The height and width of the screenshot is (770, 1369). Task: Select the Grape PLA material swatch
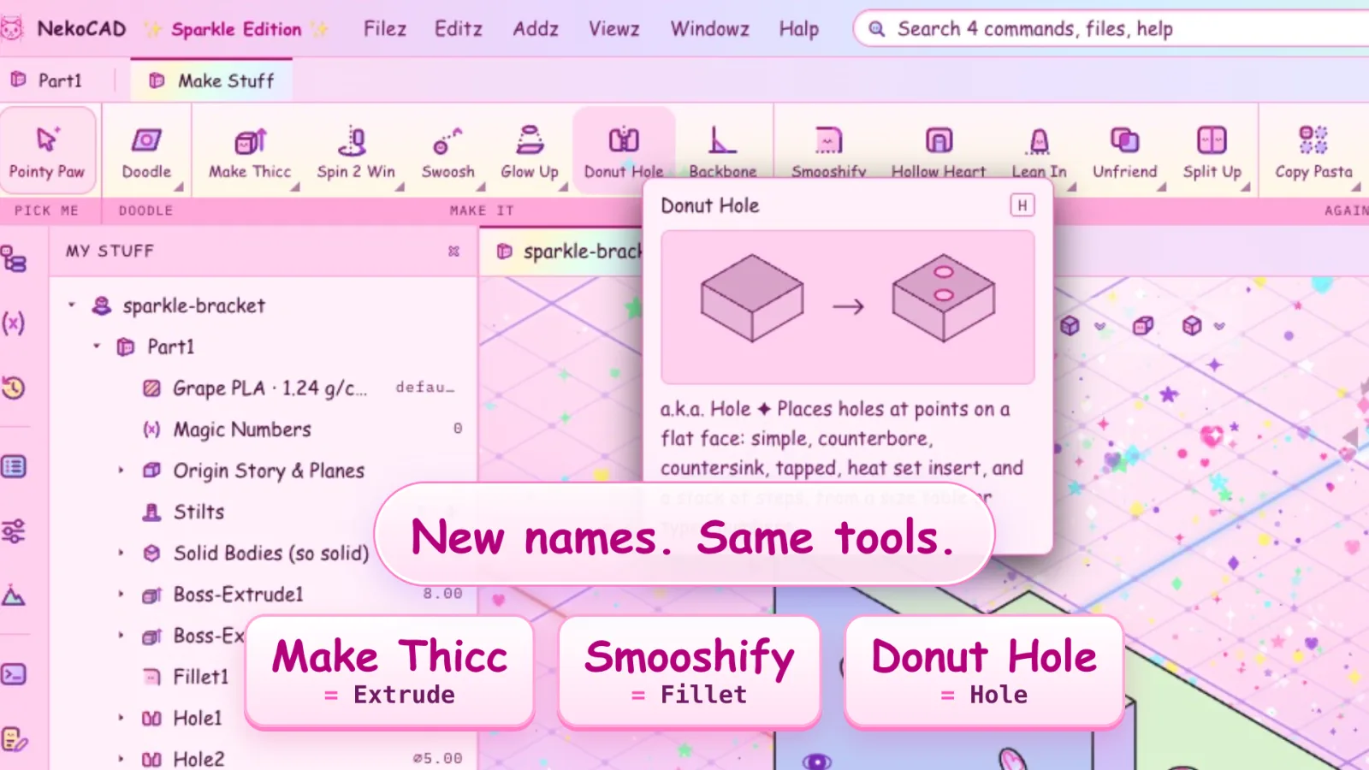[151, 388]
